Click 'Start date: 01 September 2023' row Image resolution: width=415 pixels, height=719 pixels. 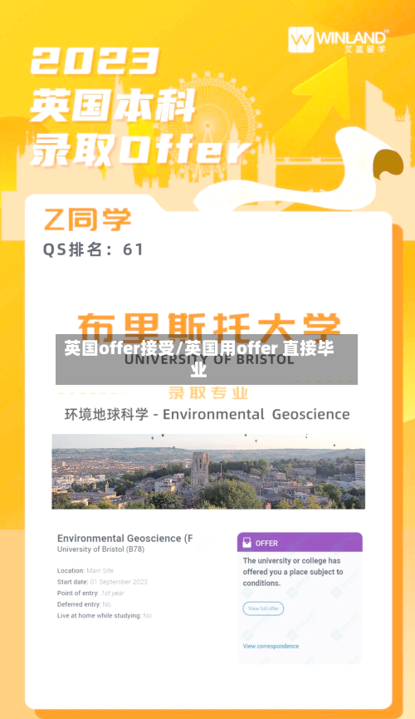click(x=102, y=582)
